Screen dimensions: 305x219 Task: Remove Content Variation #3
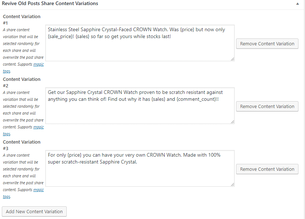pos(267,169)
